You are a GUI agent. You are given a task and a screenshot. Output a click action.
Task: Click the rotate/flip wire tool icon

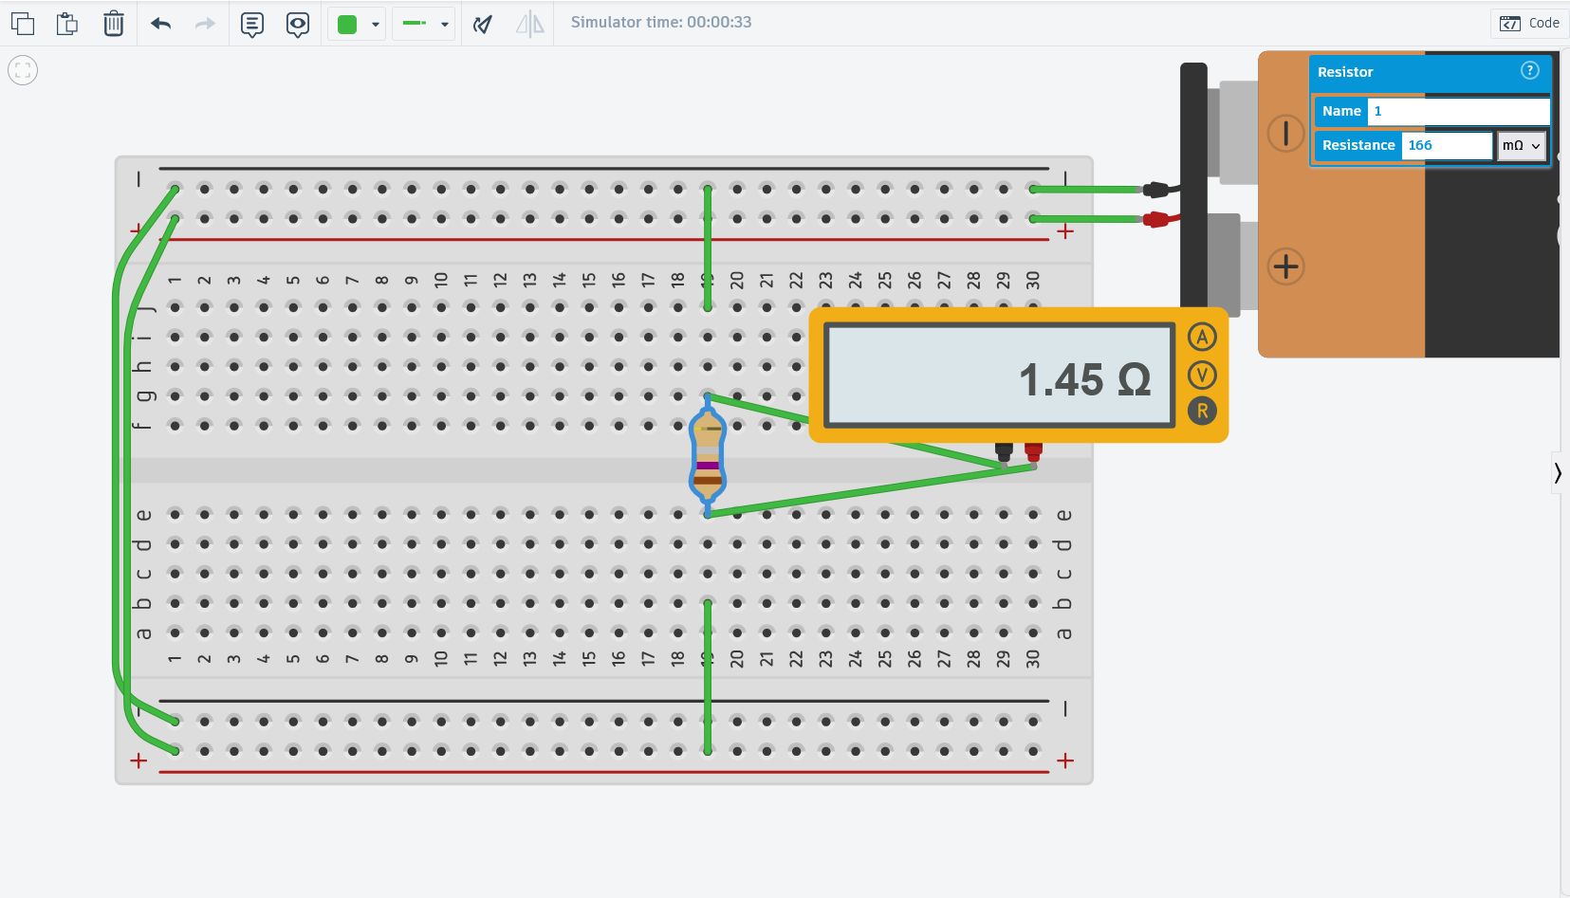pyautogui.click(x=483, y=24)
